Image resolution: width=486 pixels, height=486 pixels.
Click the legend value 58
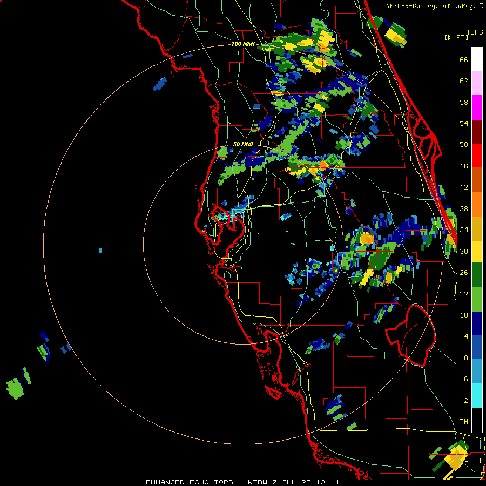pyautogui.click(x=464, y=102)
